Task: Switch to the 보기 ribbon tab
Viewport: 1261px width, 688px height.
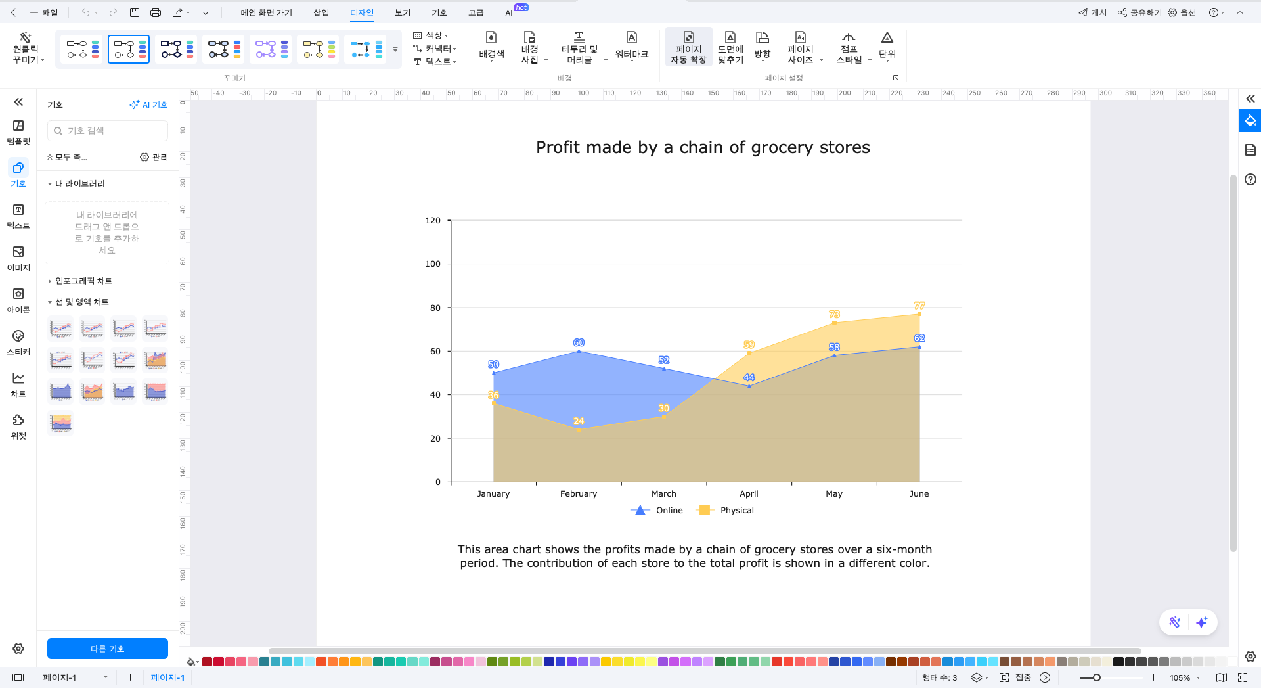Action: tap(401, 12)
